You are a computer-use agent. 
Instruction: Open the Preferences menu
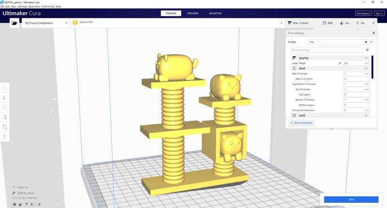48,7
